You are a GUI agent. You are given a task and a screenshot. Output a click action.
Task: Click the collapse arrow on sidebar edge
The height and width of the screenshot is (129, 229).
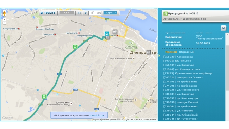click(x=159, y=56)
